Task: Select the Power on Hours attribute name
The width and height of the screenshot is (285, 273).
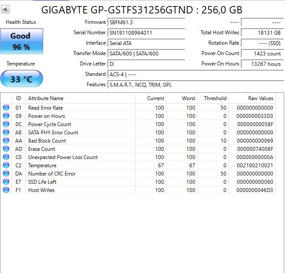Action: point(46,116)
